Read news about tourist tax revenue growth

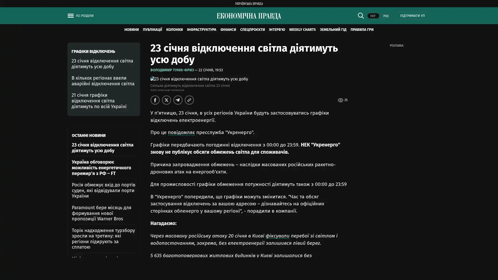(103, 239)
